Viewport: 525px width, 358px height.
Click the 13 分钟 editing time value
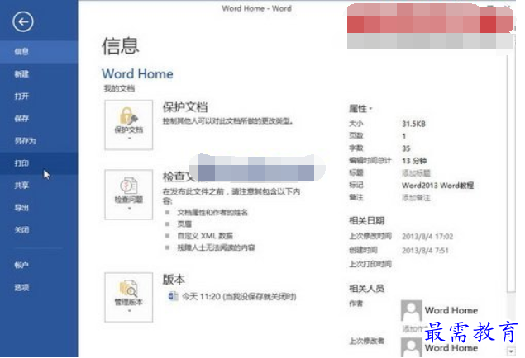click(x=414, y=161)
